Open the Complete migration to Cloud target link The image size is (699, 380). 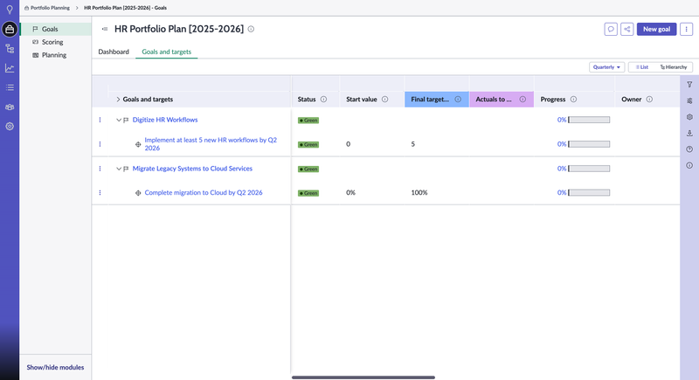(203, 192)
